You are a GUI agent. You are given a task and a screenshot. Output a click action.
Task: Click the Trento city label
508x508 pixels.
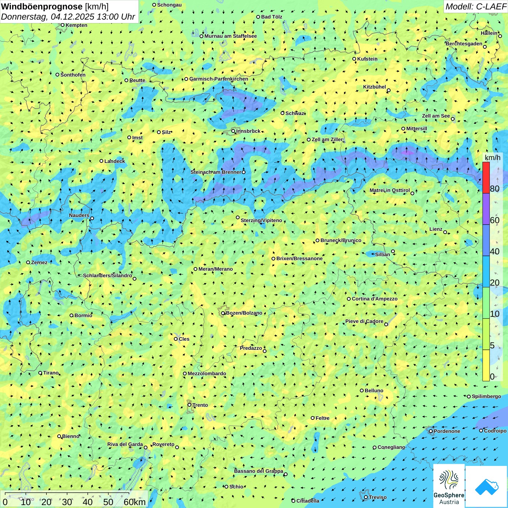pyautogui.click(x=200, y=405)
